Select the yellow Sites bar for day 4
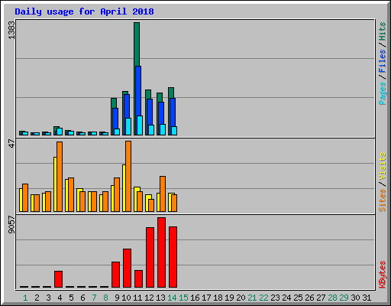This screenshot has height=306, width=391. tap(55, 184)
